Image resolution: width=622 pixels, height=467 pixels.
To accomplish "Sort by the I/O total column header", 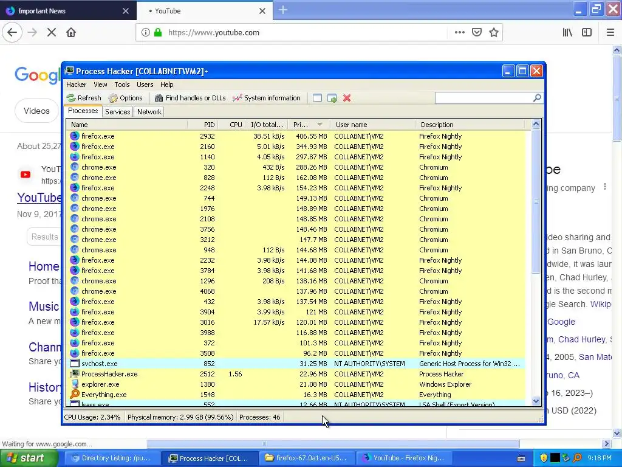I will [267, 125].
